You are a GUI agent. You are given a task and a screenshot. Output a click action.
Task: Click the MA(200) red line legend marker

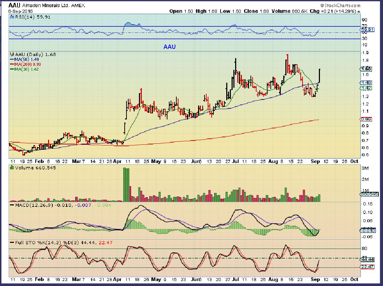tap(12, 64)
